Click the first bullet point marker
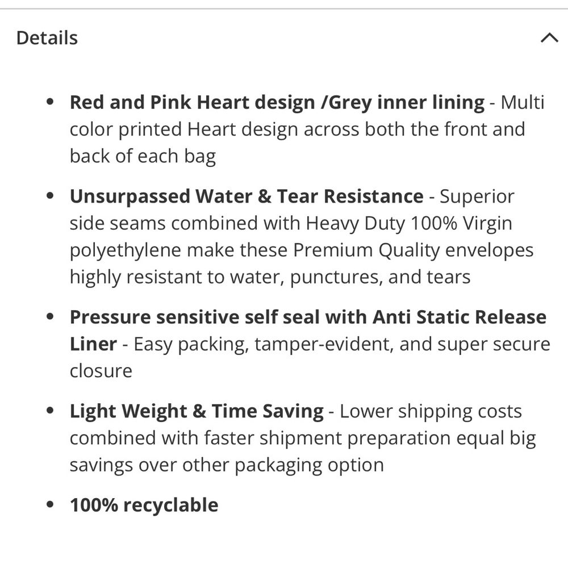Screen dimensions: 568x568 click(51, 102)
